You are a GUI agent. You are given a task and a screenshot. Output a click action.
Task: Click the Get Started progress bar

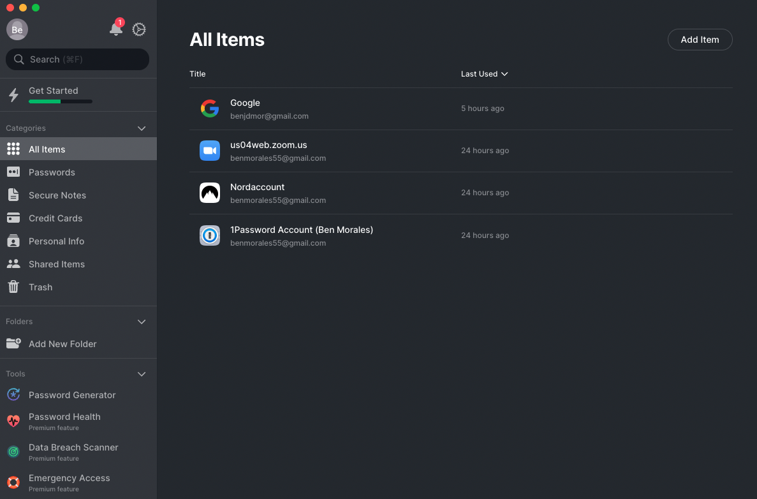(61, 101)
